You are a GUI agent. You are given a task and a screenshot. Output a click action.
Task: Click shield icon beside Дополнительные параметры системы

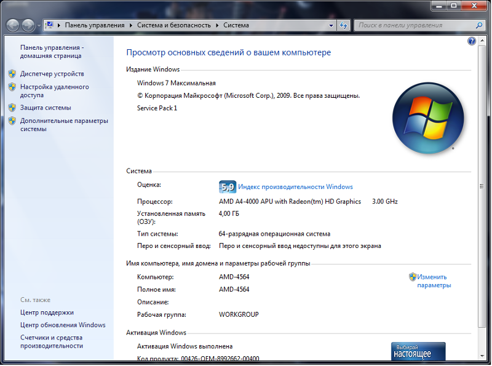click(12, 121)
